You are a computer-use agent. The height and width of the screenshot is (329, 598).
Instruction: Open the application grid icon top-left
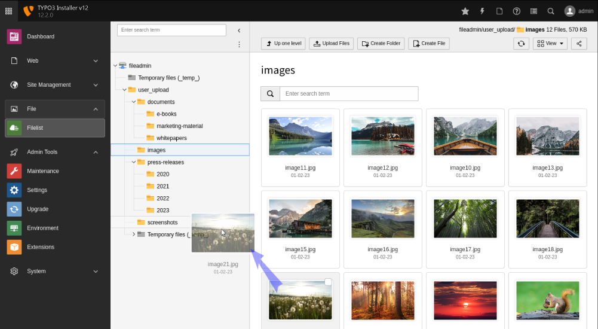(x=8, y=11)
